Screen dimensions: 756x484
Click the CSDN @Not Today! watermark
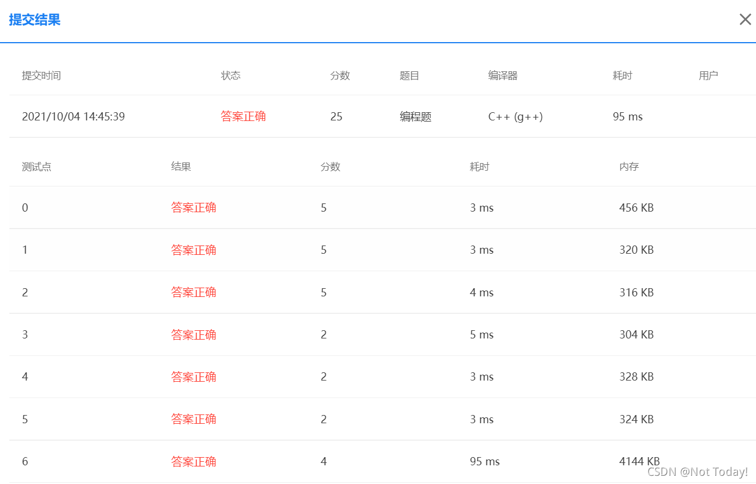(697, 472)
